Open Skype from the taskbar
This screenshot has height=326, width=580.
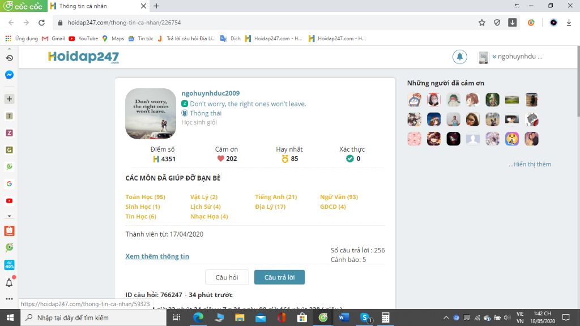pyautogui.click(x=365, y=318)
